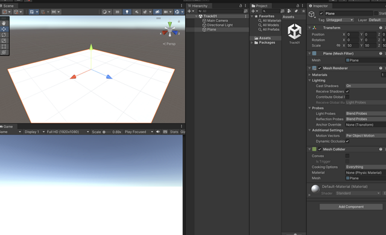Screen dimensions: 386x235
Task: Mute audio in Game view
Action: pos(158,132)
